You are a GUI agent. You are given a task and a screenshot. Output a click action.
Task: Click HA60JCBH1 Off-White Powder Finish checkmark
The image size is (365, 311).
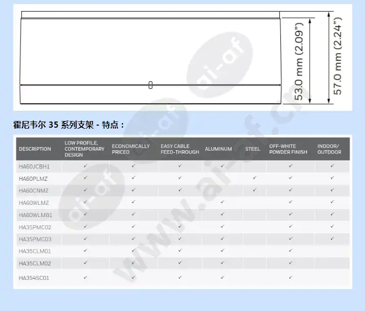[x=290, y=166]
